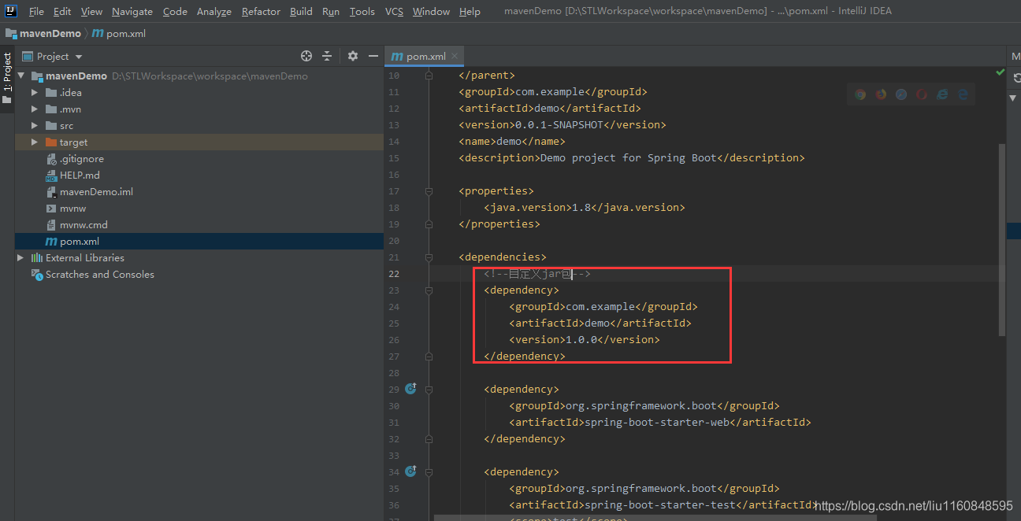The image size is (1021, 521).
Task: Click the green inspection checkmark indicator
Action: pyautogui.click(x=1001, y=72)
